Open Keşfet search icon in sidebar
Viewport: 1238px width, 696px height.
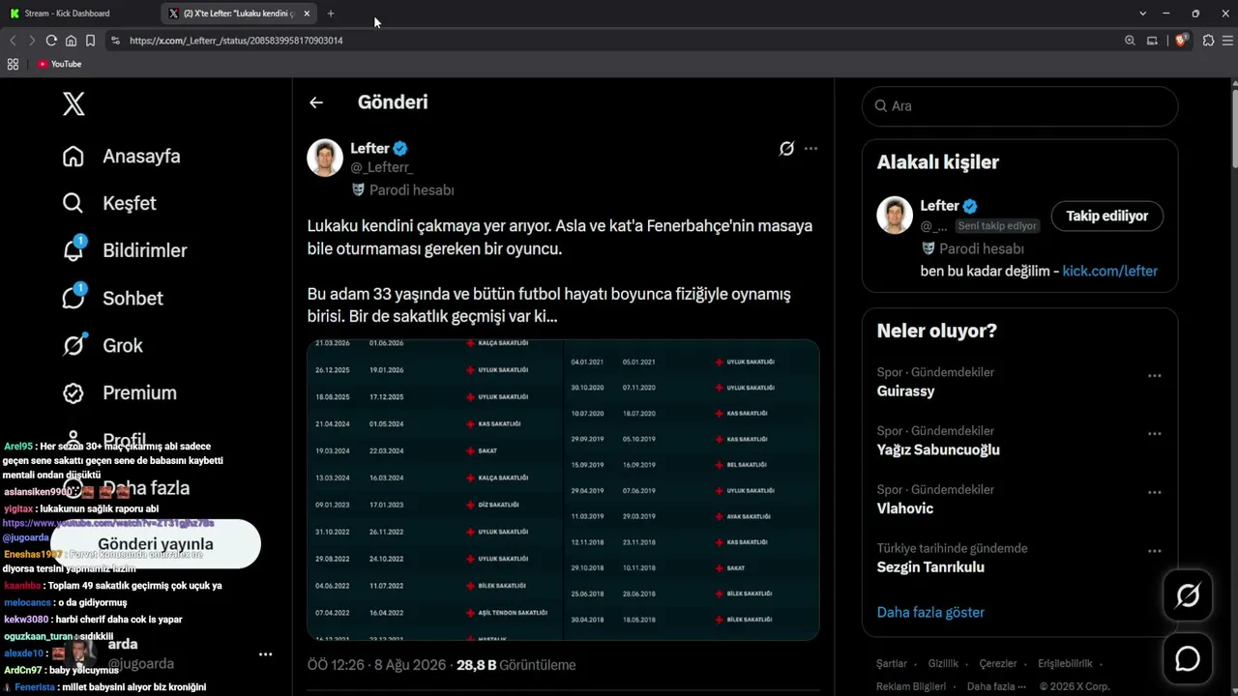coord(74,203)
